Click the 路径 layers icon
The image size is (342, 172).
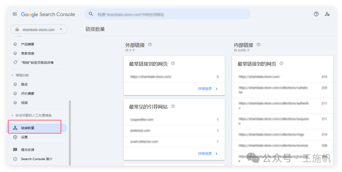[15, 84]
